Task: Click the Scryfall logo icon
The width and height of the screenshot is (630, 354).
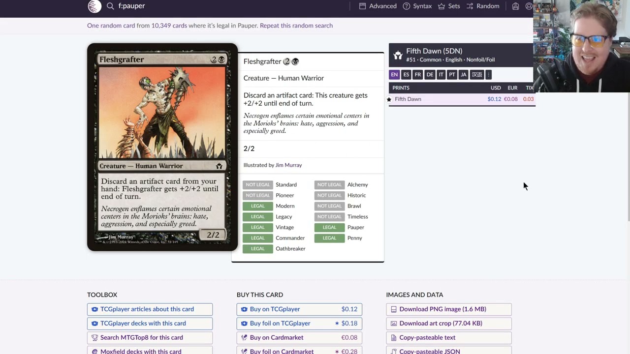Action: pos(94,6)
